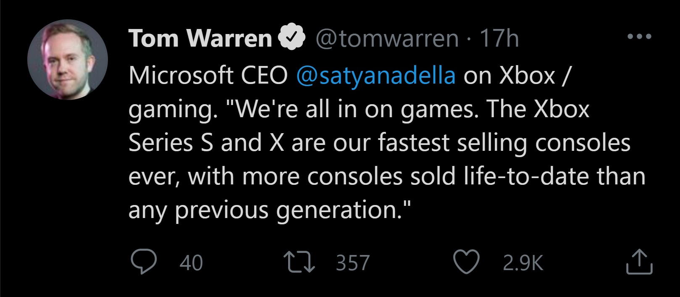Follow the @satyanadella mention link

[375, 76]
